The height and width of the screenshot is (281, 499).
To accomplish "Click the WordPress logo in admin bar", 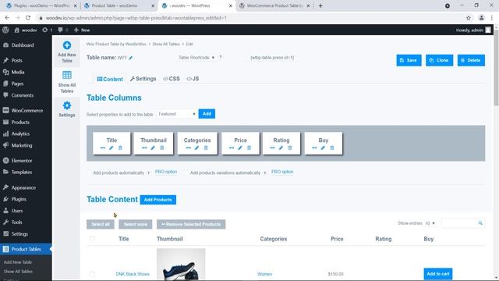I will point(5,30).
